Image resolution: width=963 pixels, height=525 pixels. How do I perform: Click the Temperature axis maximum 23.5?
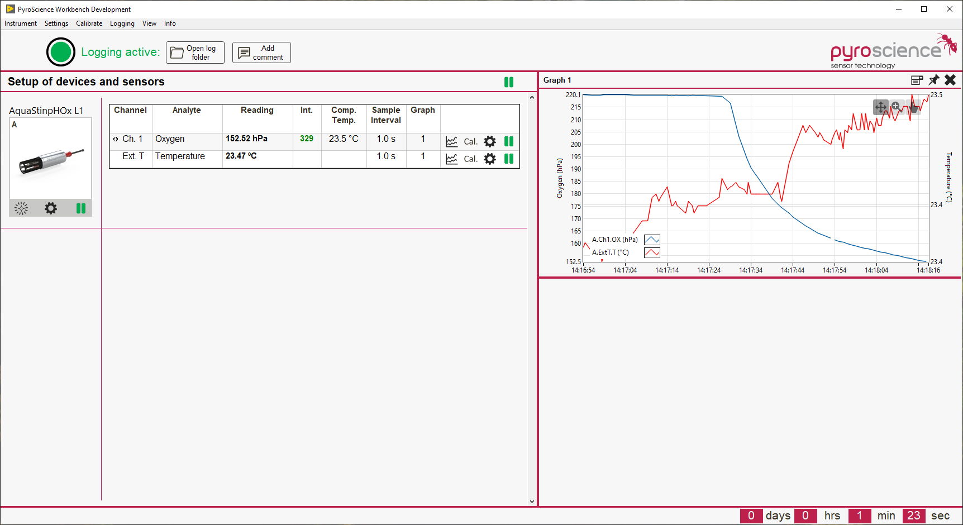pos(937,95)
